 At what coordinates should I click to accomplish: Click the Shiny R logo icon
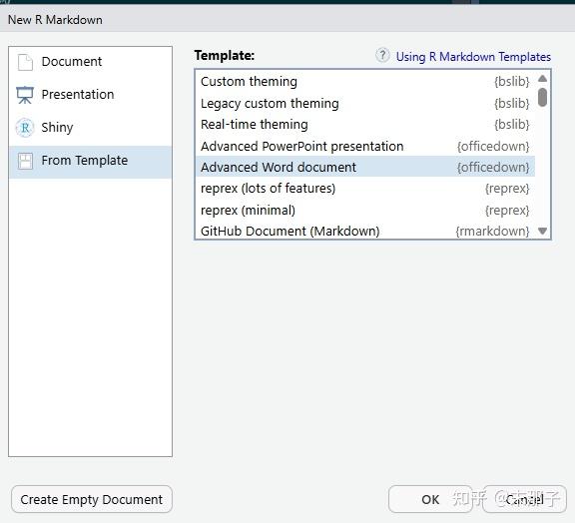tap(25, 128)
